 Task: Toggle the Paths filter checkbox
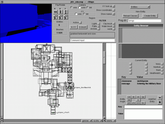pyautogui.click(x=99, y=26)
